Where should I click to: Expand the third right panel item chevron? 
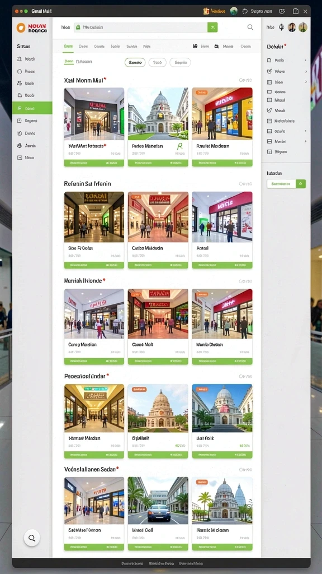[x=306, y=82]
